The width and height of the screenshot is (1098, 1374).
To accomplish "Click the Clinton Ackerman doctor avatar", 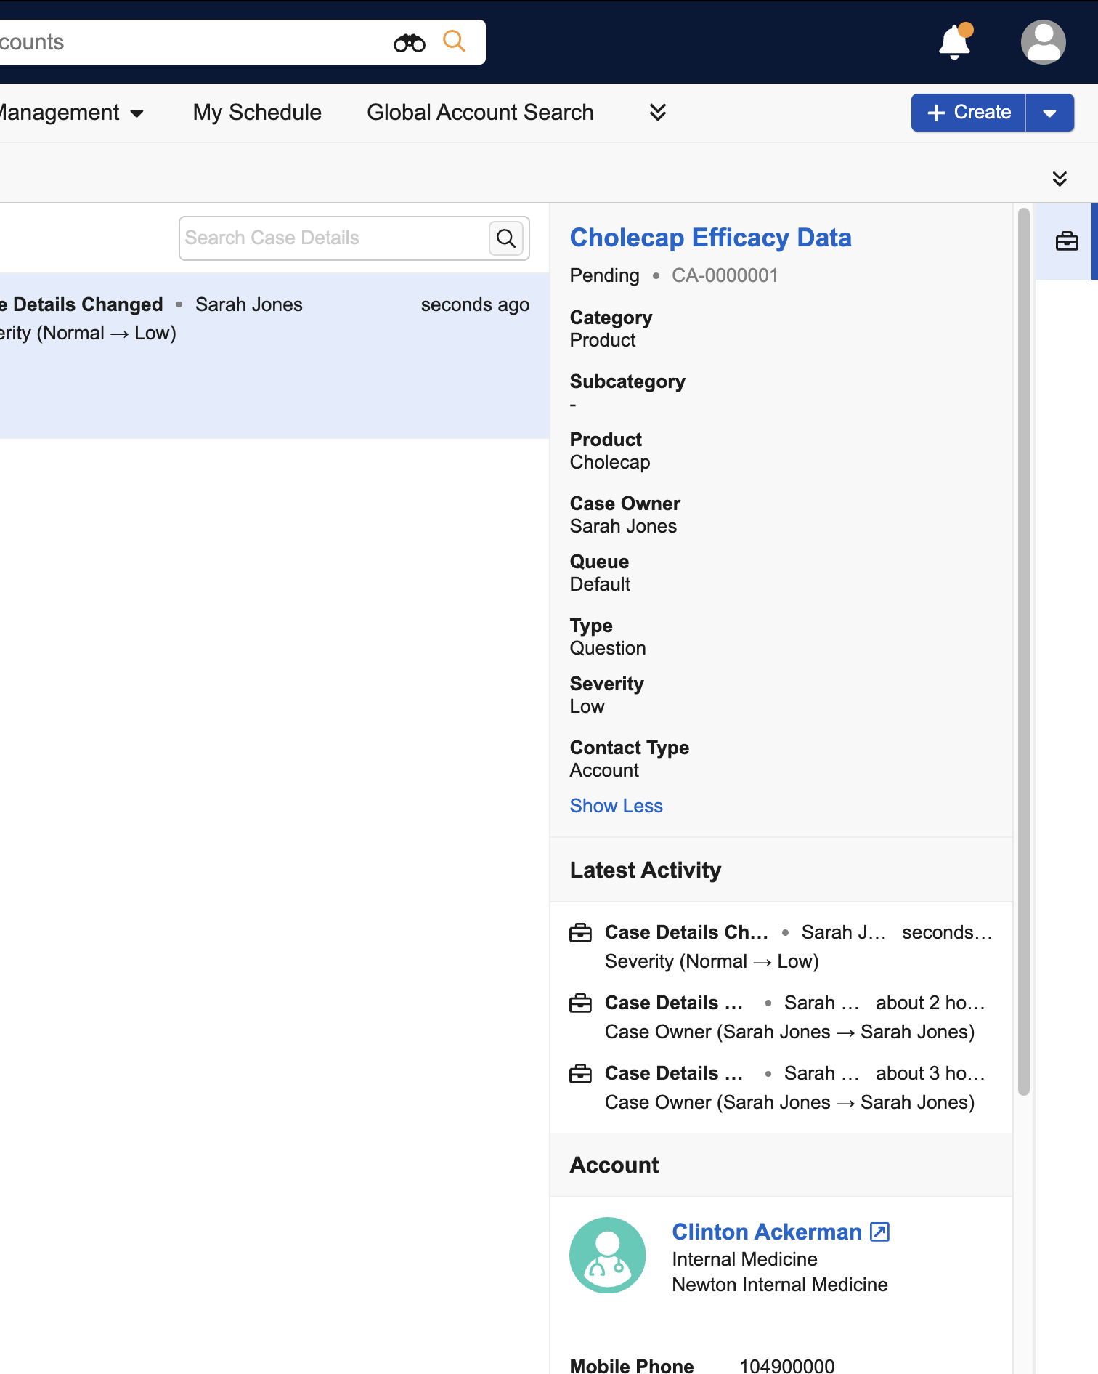I will pos(607,1255).
